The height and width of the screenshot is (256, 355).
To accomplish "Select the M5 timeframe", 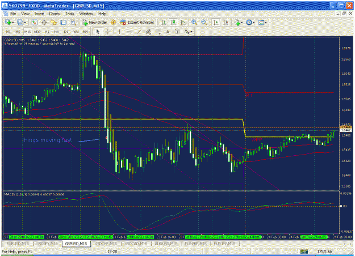I will tap(18, 32).
